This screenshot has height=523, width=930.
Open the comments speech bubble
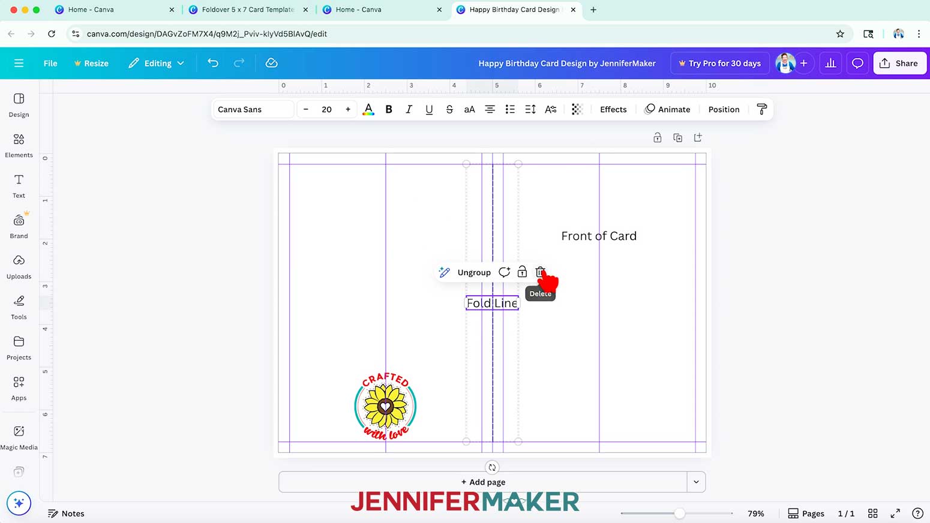(x=857, y=63)
